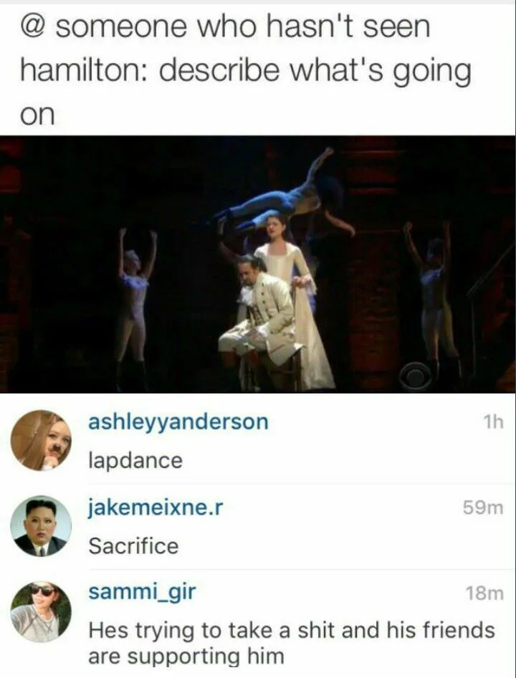This screenshot has width=516, height=678.
Task: Visit the jakemeixne.r username link
Action: [156, 507]
